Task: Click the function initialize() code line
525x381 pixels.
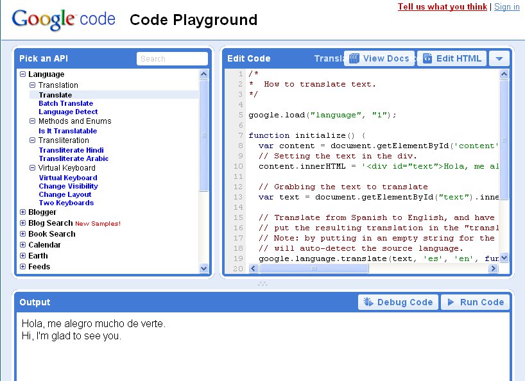Action: tap(307, 135)
